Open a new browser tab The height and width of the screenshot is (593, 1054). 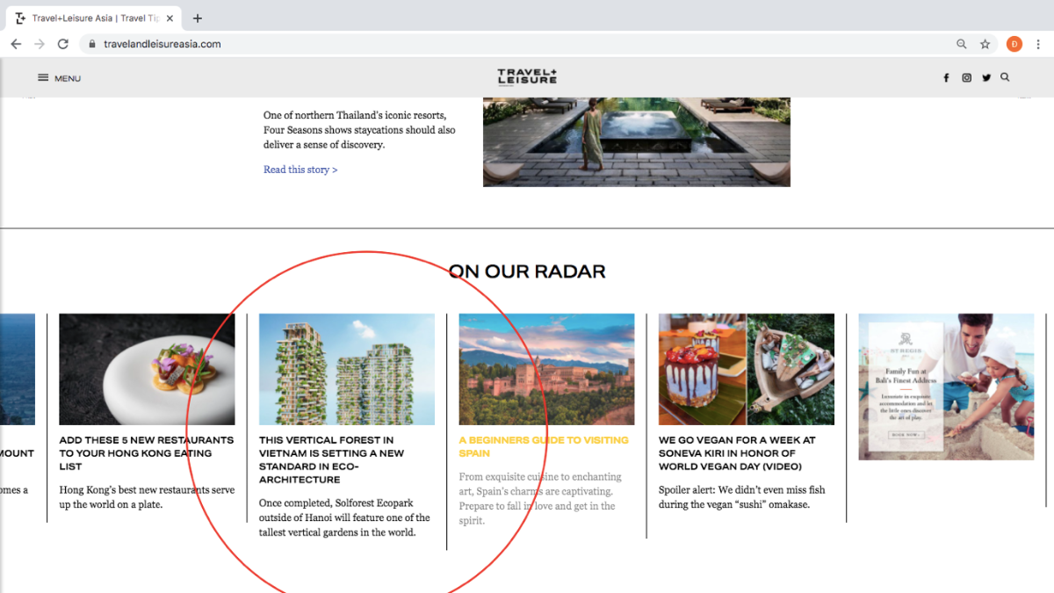point(198,17)
